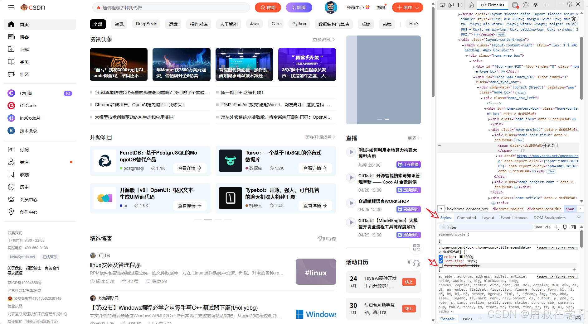Viewport: 588px width, 324px height.
Task: Open the user avatar profile
Action: [331, 7]
